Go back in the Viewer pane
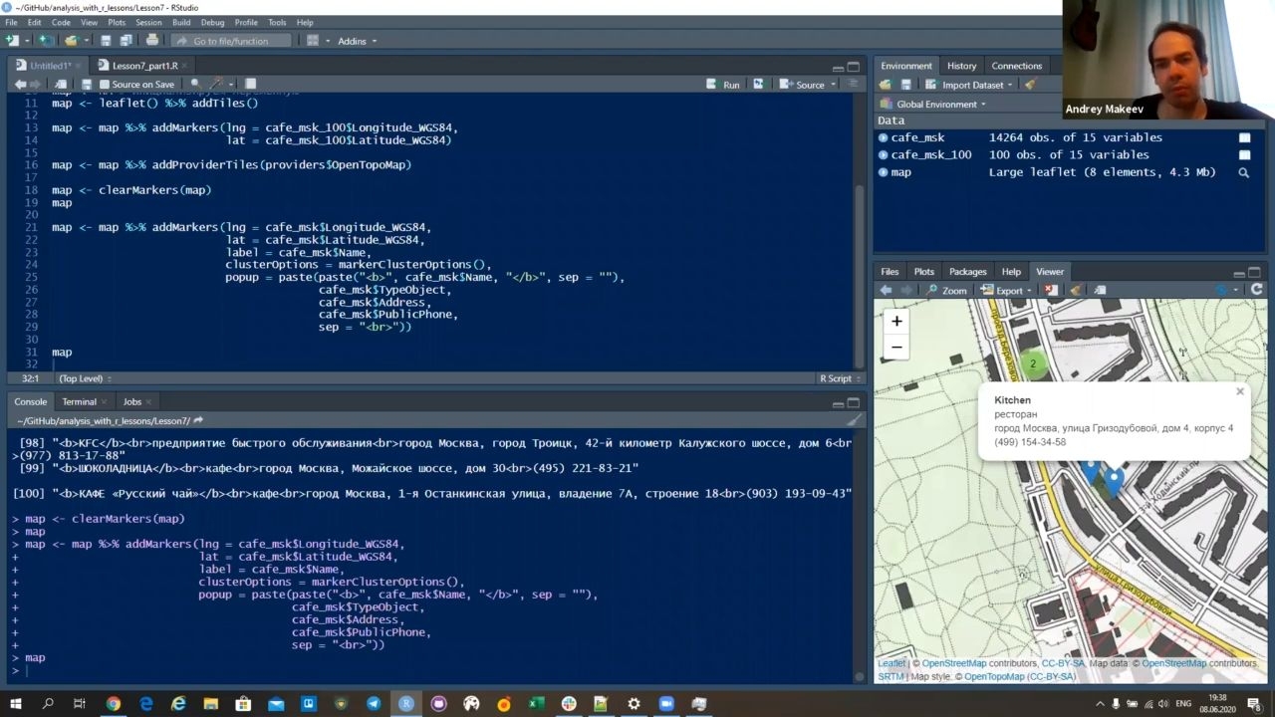1275x717 pixels. 886,290
